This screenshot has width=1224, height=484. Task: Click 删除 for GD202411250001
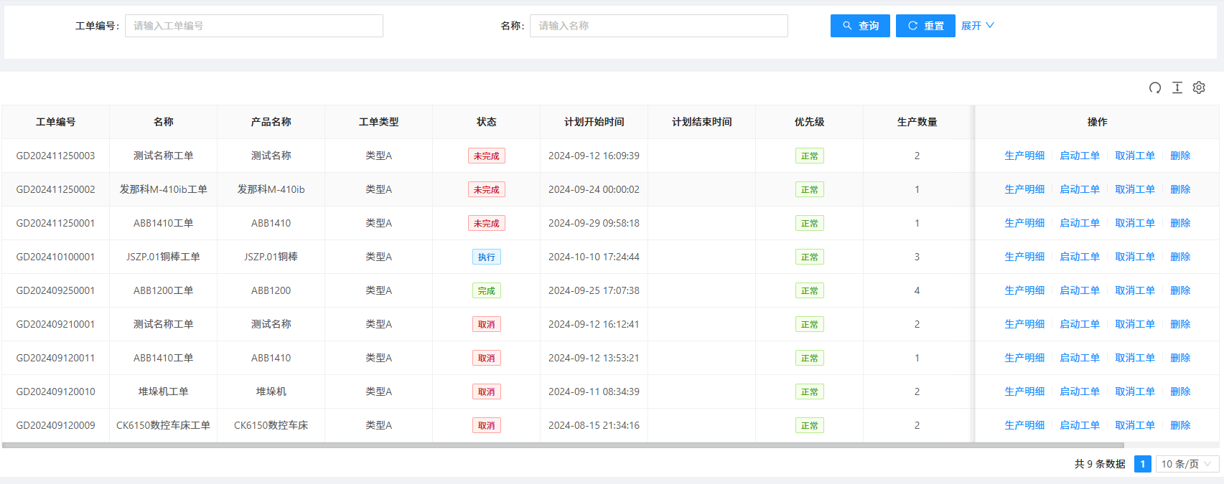[x=1180, y=223]
